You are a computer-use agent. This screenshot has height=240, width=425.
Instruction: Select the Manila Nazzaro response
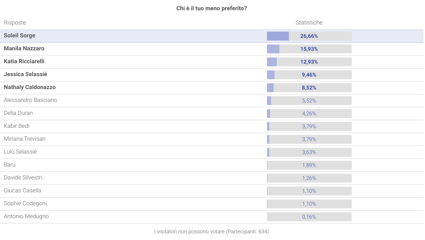24,49
